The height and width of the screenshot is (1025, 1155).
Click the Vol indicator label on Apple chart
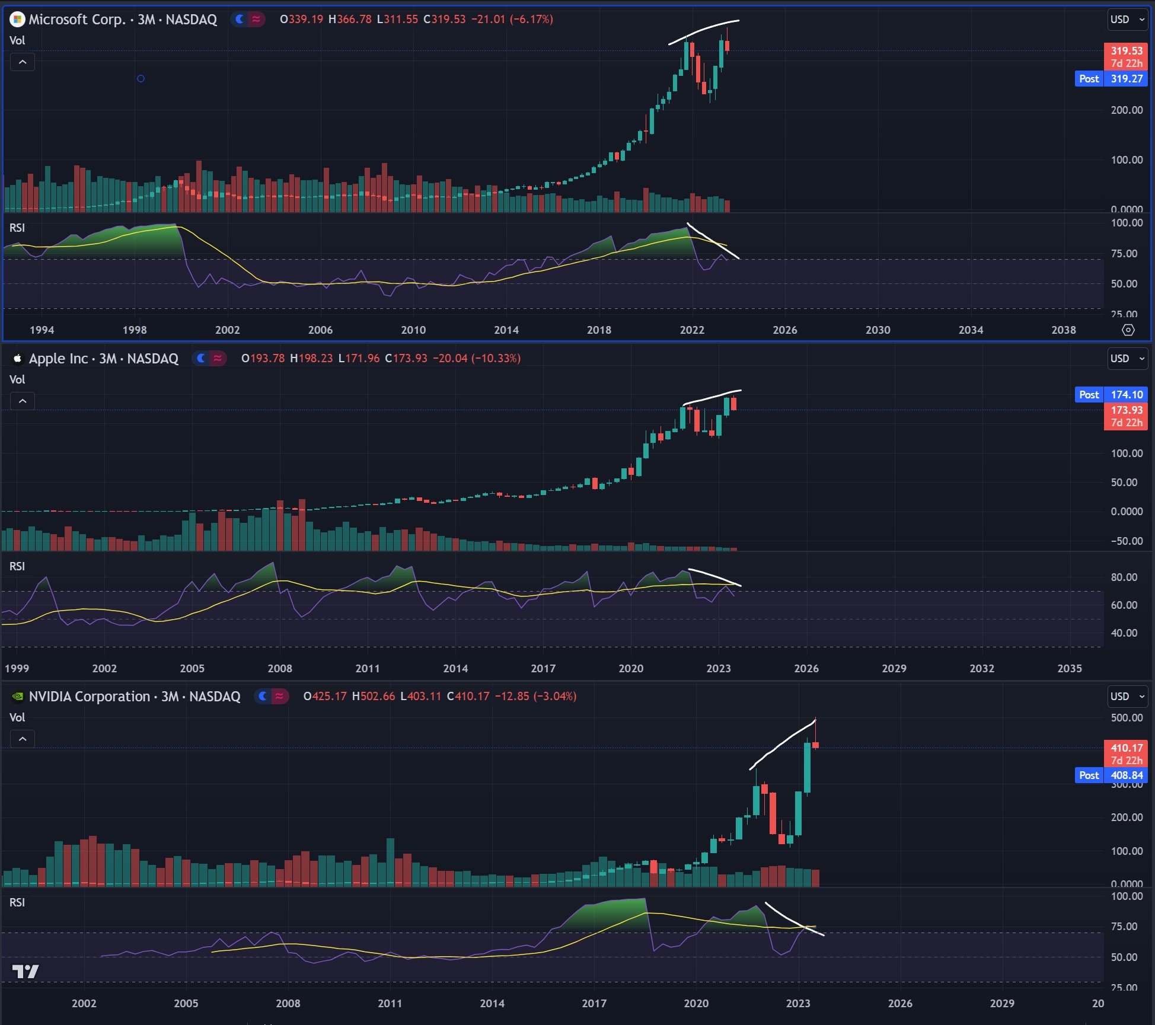[x=17, y=379]
